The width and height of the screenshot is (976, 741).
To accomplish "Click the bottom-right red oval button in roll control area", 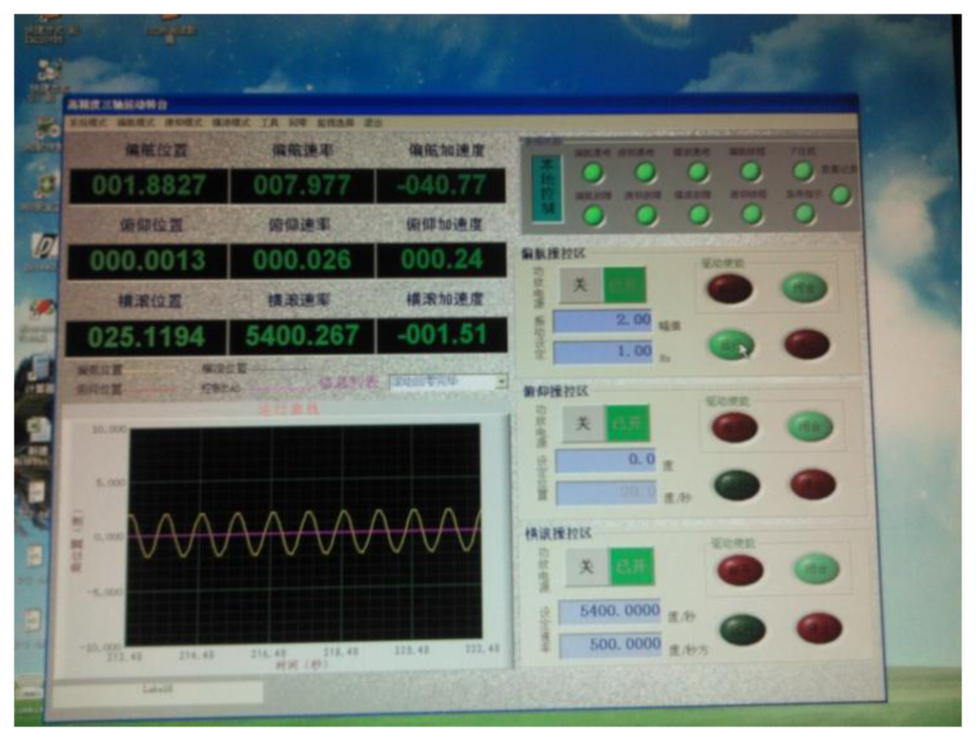I will click(819, 628).
